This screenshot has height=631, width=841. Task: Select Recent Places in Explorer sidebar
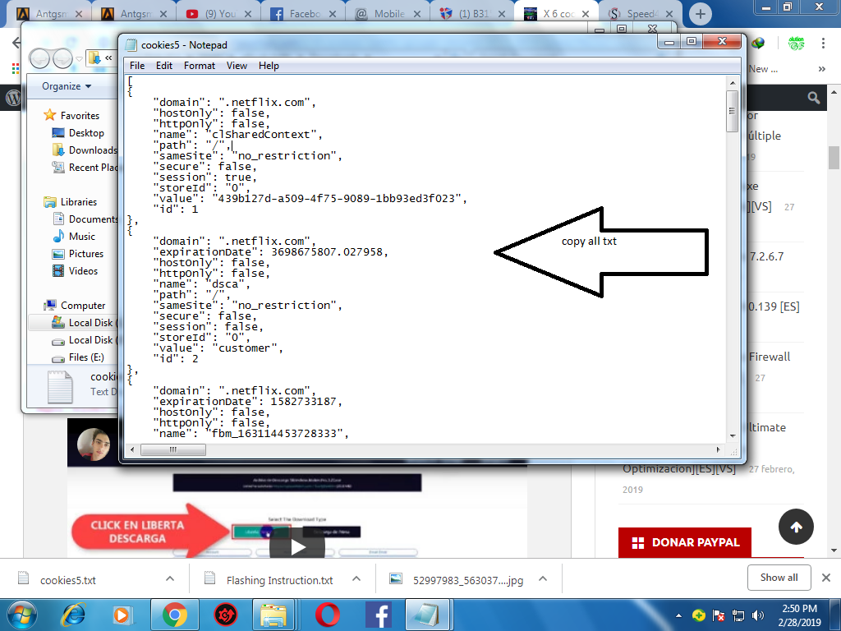[85, 168]
